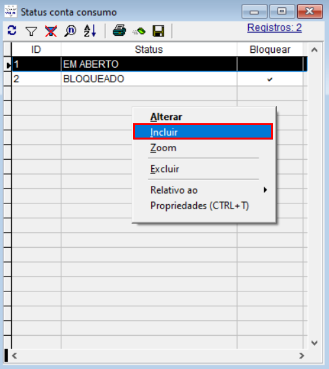Click the Status column header

coord(149,50)
